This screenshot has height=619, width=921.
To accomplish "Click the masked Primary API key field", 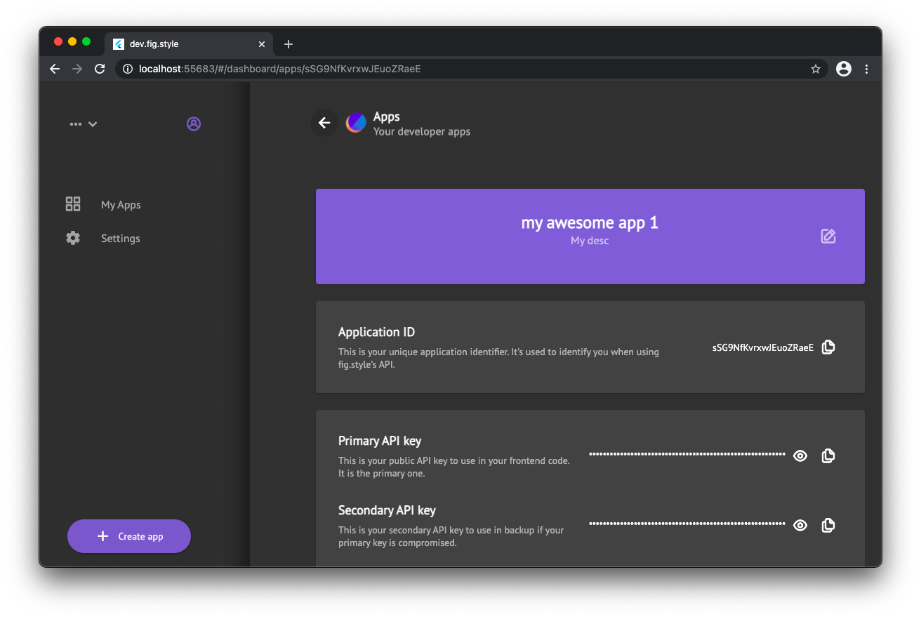I will point(687,455).
